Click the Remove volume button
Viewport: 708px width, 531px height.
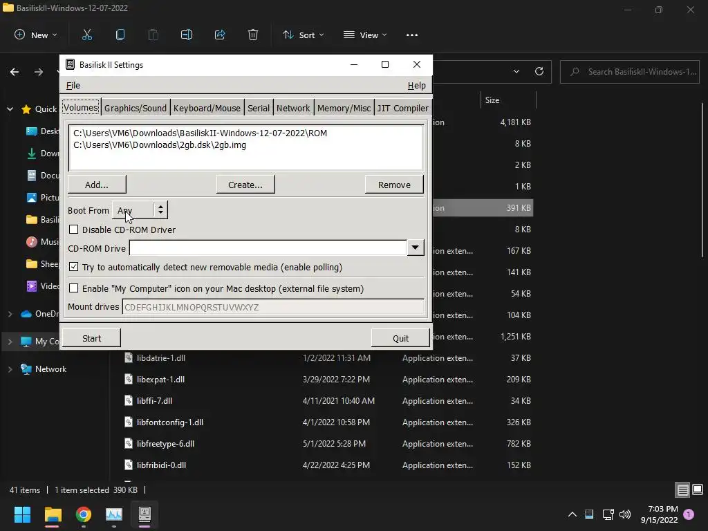394,185
